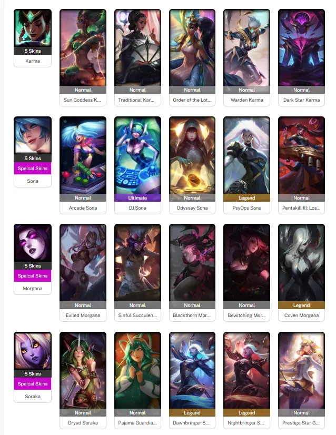336x435 pixels.
Task: Open the Soraka champion portrait
Action: 33,351
